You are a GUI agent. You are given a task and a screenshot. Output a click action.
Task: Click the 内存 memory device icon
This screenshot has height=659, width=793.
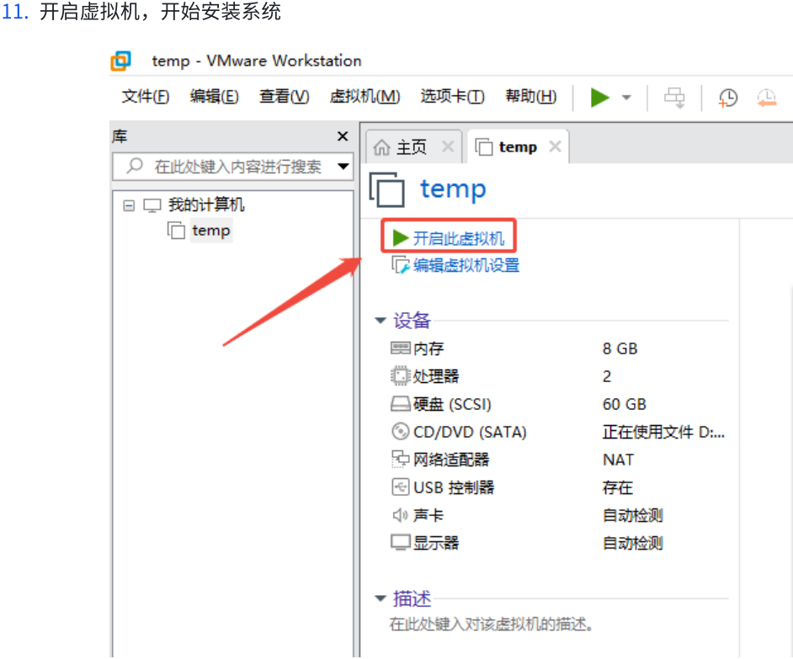(x=400, y=348)
